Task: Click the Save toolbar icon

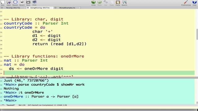Action: 28,3
